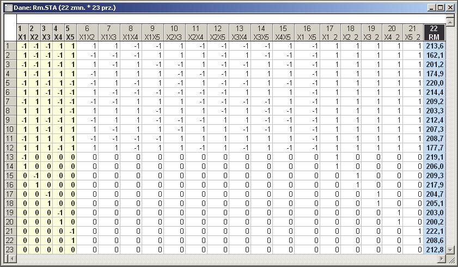458x267 pixels.
Task: Select column header 18 X2 2
Action: coord(351,33)
